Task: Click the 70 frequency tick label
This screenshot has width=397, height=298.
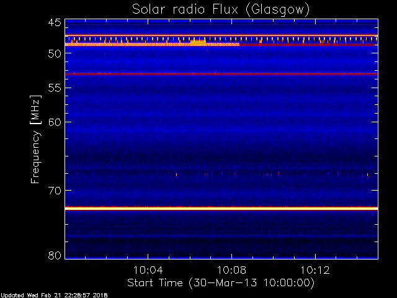Action: [55, 191]
